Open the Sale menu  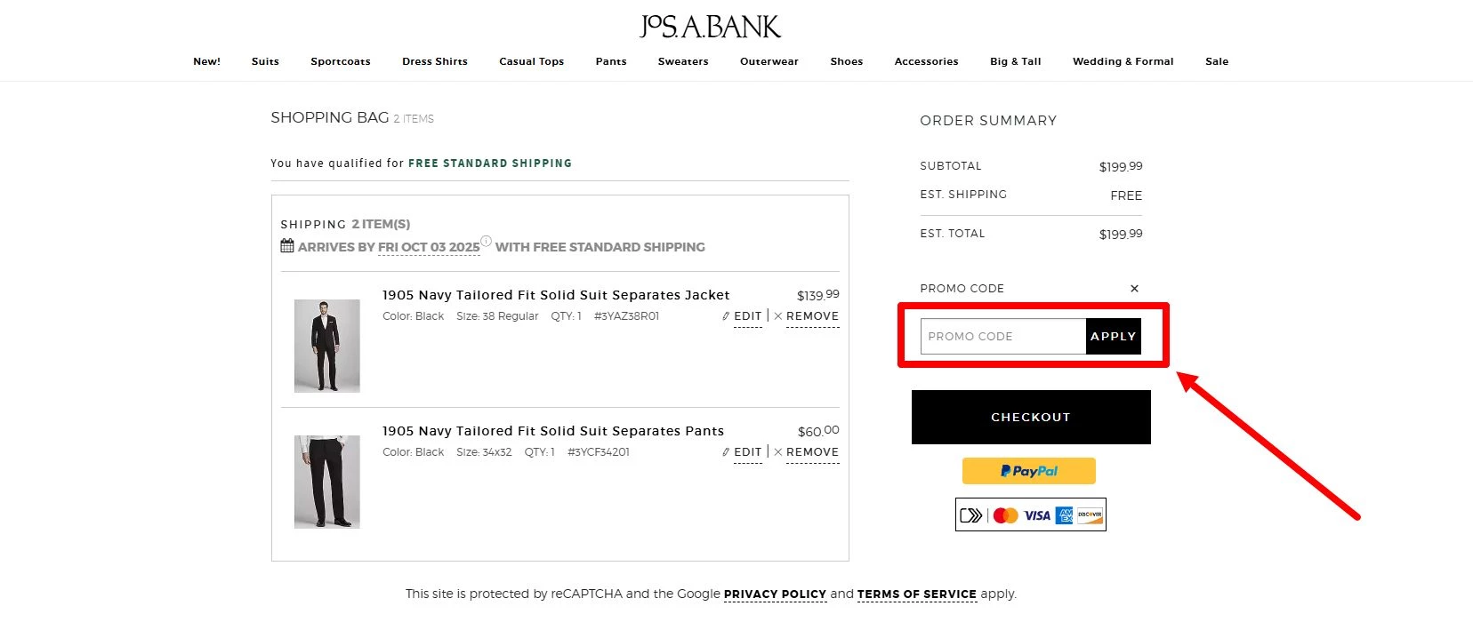point(1217,61)
